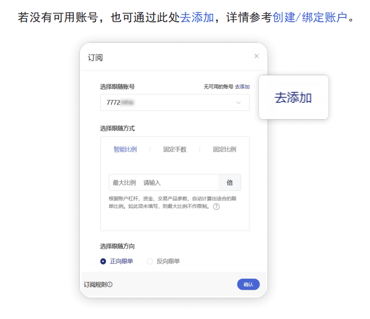Open the 创建/绑定账户 link in the top sentence
370x319 pixels.
(310, 18)
